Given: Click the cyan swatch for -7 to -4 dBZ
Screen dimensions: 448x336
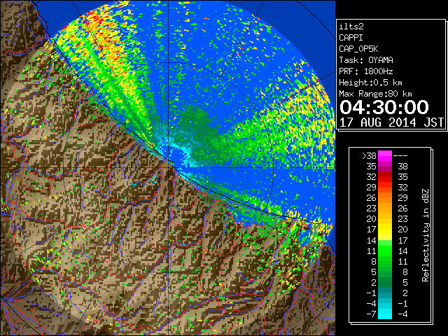Looking at the screenshot, I should pos(385,314).
